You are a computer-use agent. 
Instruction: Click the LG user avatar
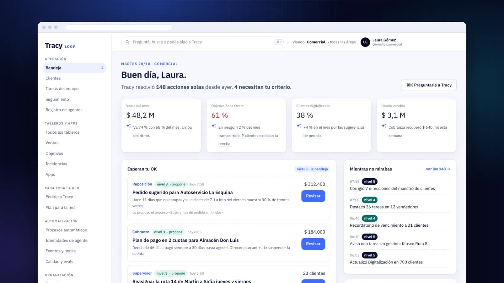tap(365, 42)
